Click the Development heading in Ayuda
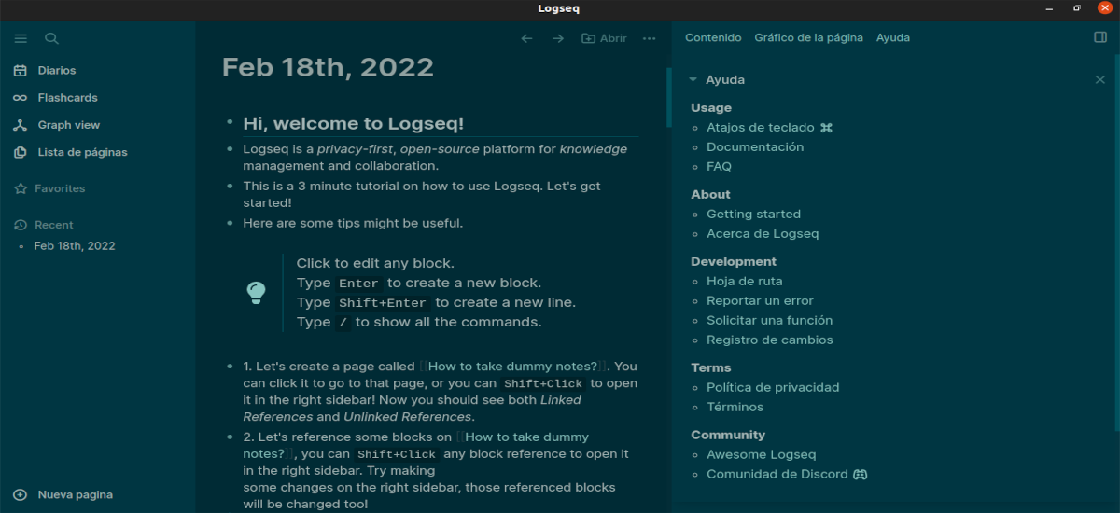Viewport: 1120px width, 513px height. tap(734, 262)
